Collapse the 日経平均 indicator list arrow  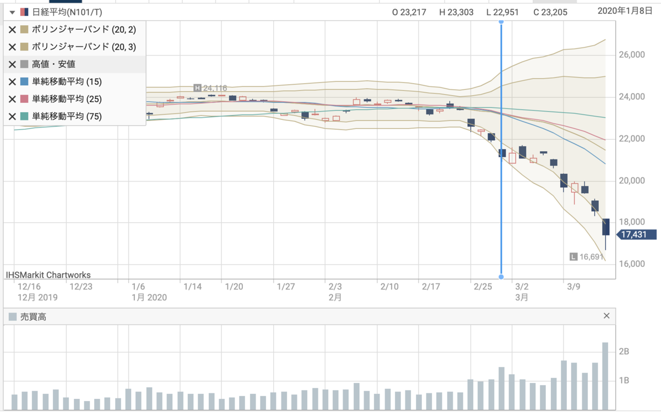[12, 12]
